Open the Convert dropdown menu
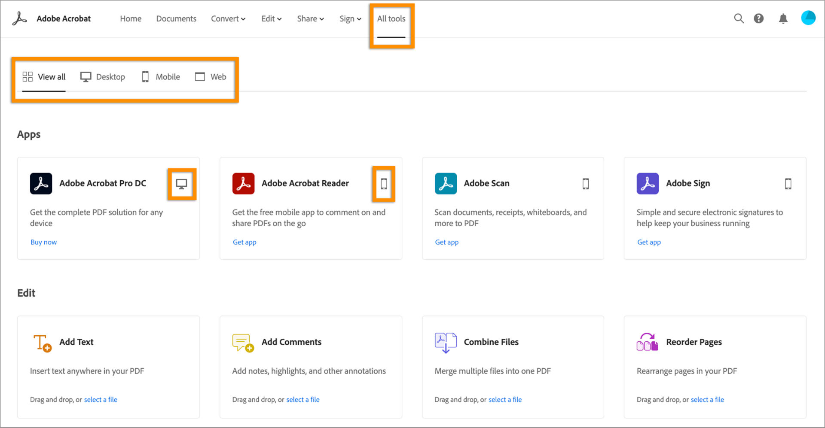 click(x=228, y=18)
